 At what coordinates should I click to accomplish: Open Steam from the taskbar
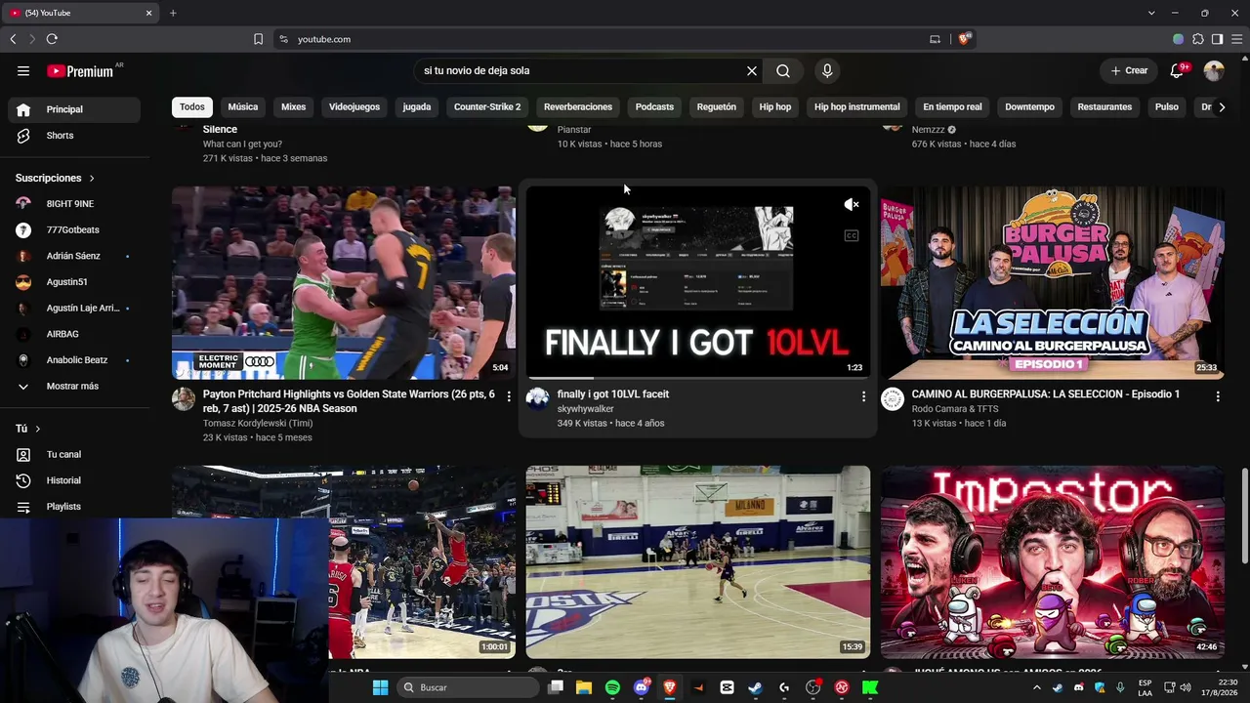pyautogui.click(x=755, y=687)
